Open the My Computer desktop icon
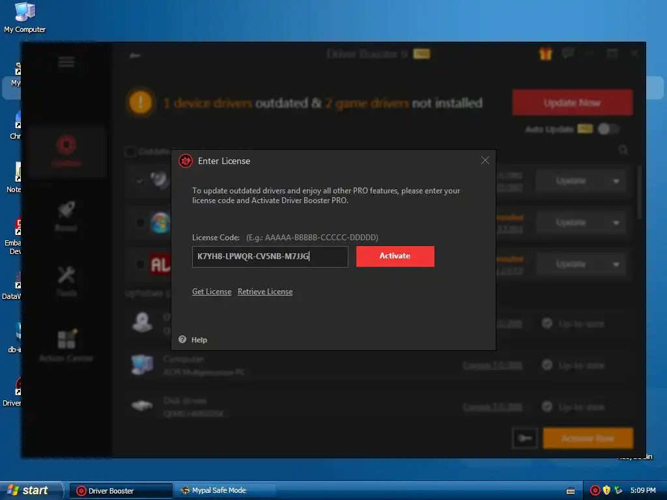Screen dimensions: 667x500 click(25, 17)
